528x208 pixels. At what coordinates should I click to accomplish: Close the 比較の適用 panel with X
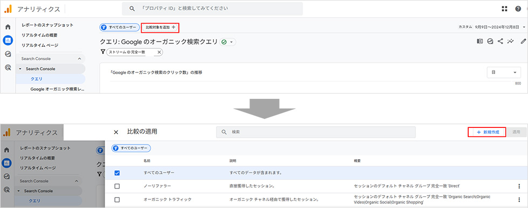pyautogui.click(x=116, y=132)
